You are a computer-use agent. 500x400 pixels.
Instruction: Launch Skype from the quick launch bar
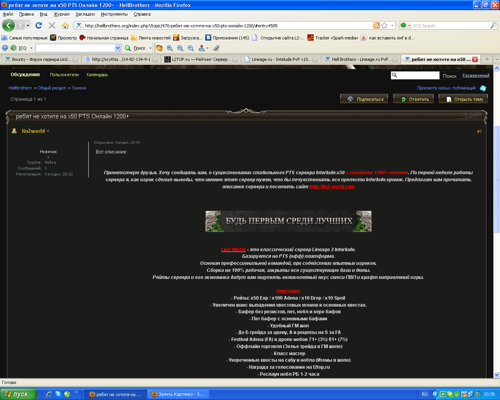58,394
